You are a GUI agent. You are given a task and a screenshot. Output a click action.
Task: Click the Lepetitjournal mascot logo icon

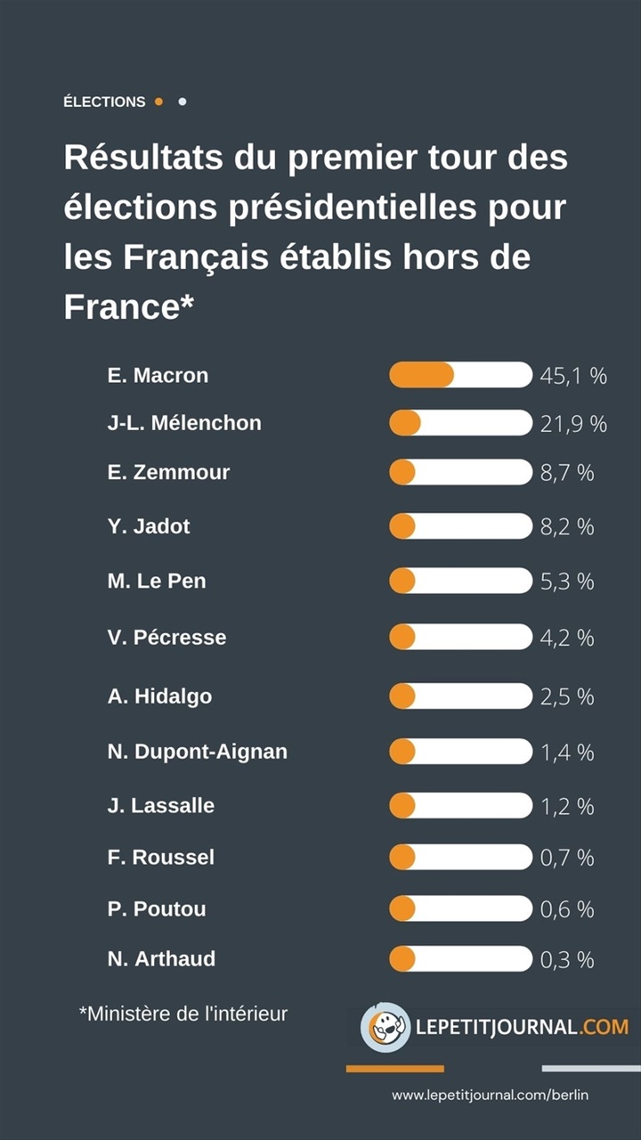pos(385,1027)
